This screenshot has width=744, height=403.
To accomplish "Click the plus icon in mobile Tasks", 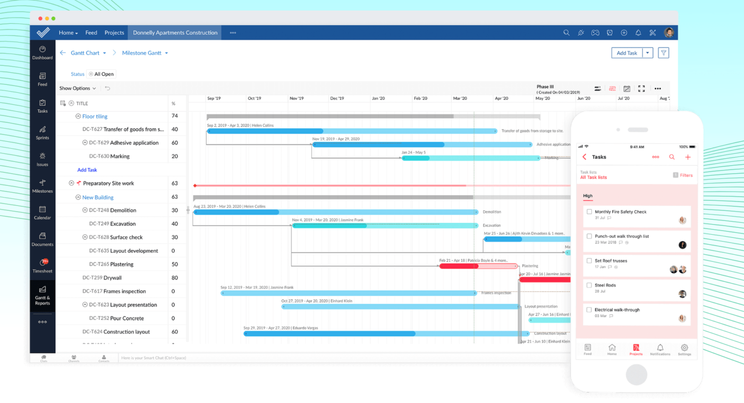I will click(688, 157).
